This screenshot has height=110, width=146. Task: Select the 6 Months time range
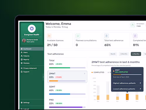click(136, 54)
